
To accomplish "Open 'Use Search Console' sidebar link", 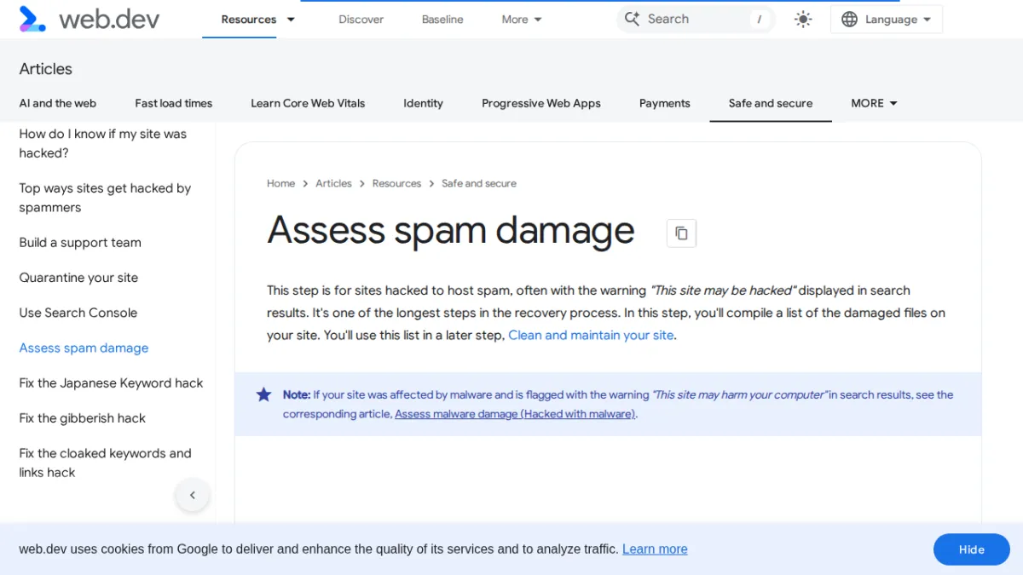I will [x=78, y=313].
